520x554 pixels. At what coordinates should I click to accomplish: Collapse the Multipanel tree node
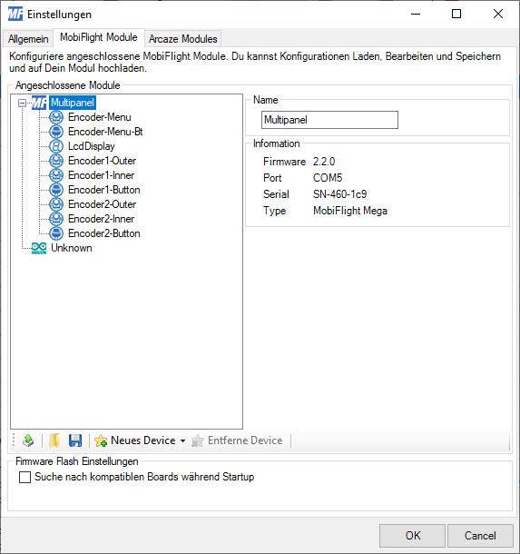[x=23, y=104]
